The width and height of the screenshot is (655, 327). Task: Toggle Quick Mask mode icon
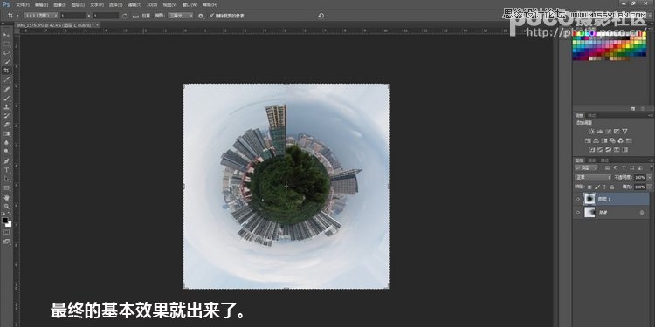[7, 232]
